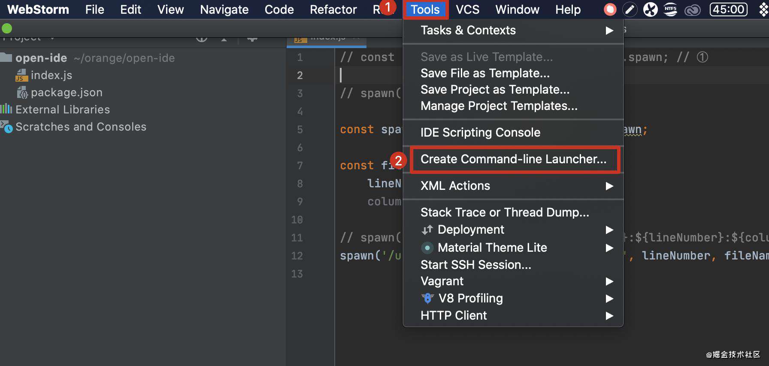Click the pinwheel menu-bar icon
The width and height of the screenshot is (769, 366).
650,9
